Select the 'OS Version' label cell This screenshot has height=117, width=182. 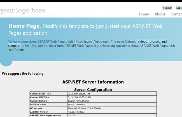click(x=49, y=108)
